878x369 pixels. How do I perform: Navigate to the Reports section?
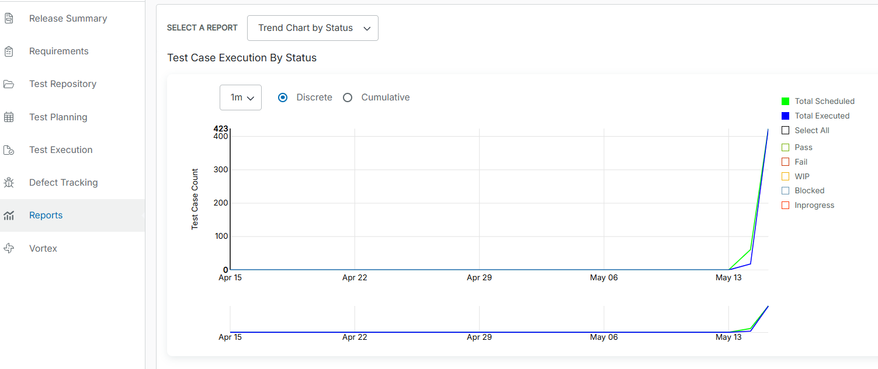(46, 215)
